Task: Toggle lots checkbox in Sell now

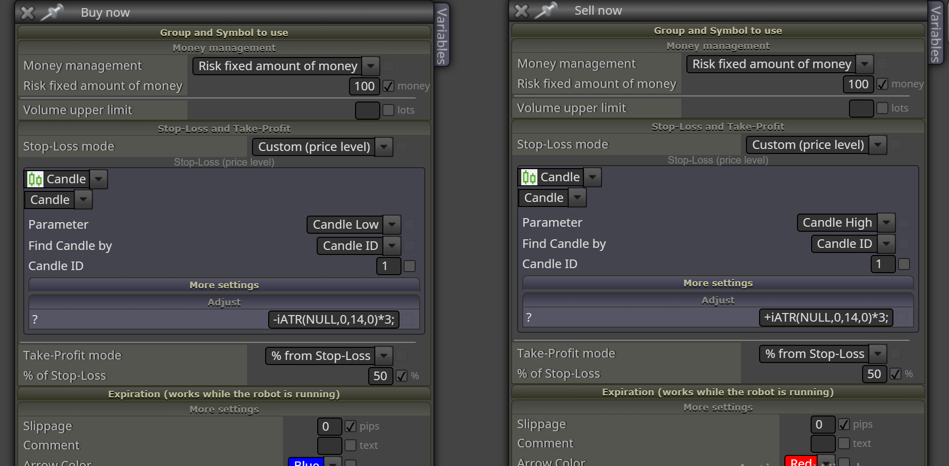Action: coord(882,108)
